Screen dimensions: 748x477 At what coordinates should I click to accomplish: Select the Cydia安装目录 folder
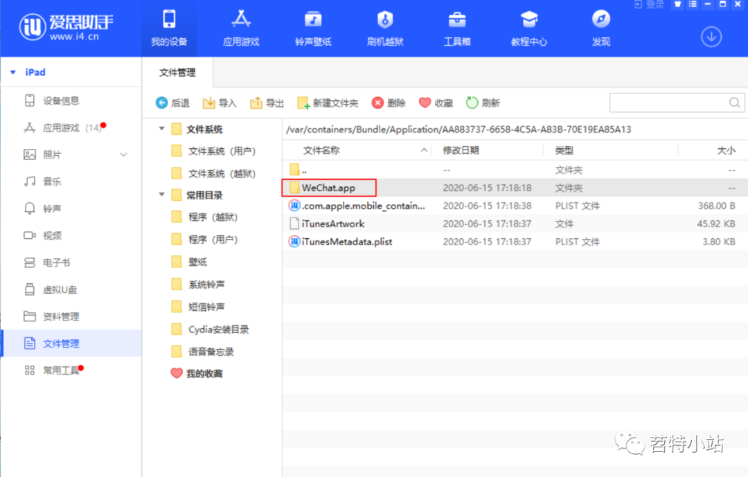(x=211, y=329)
